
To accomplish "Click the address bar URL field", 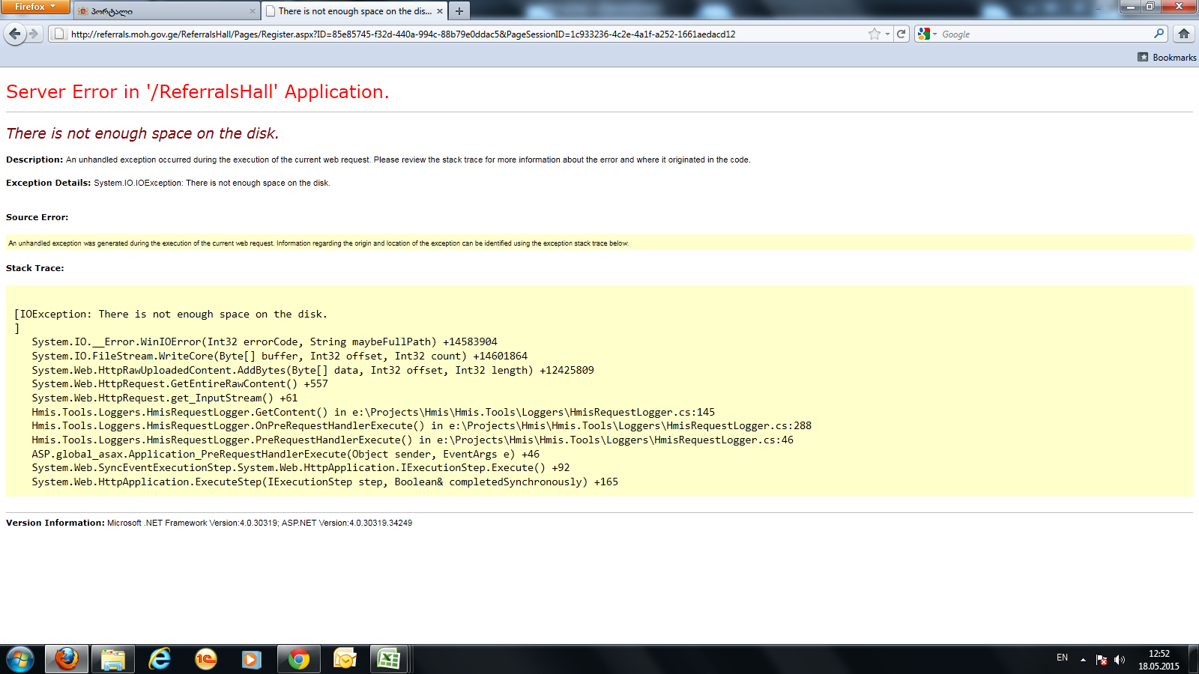I will [450, 34].
